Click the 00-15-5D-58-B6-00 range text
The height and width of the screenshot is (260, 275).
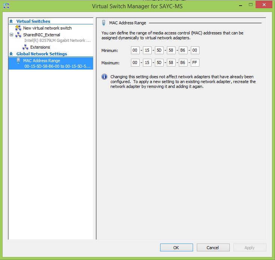click(57, 66)
